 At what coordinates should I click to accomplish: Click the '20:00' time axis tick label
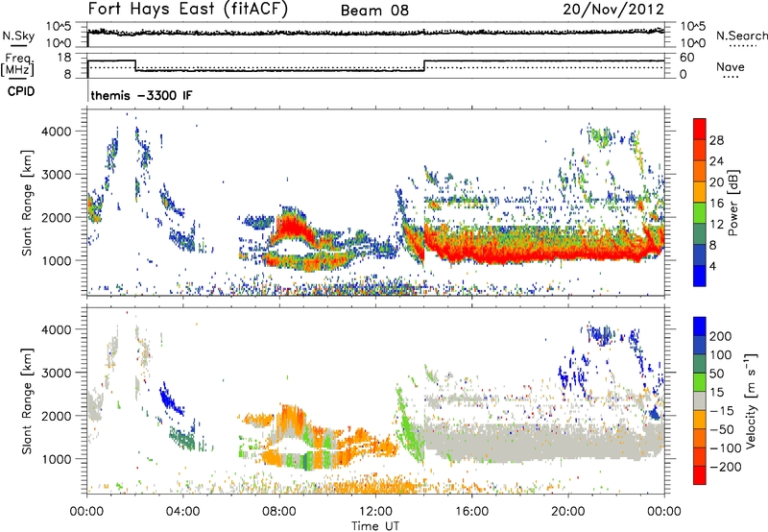tap(567, 512)
